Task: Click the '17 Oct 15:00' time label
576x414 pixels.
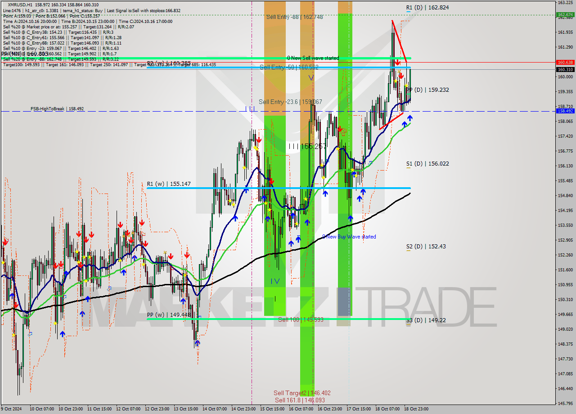Action: click(359, 409)
